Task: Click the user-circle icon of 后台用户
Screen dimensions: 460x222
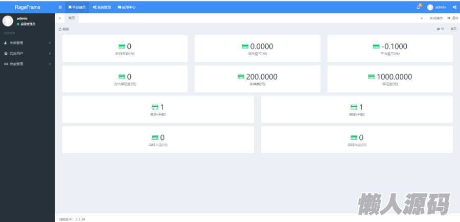Action: pos(6,53)
